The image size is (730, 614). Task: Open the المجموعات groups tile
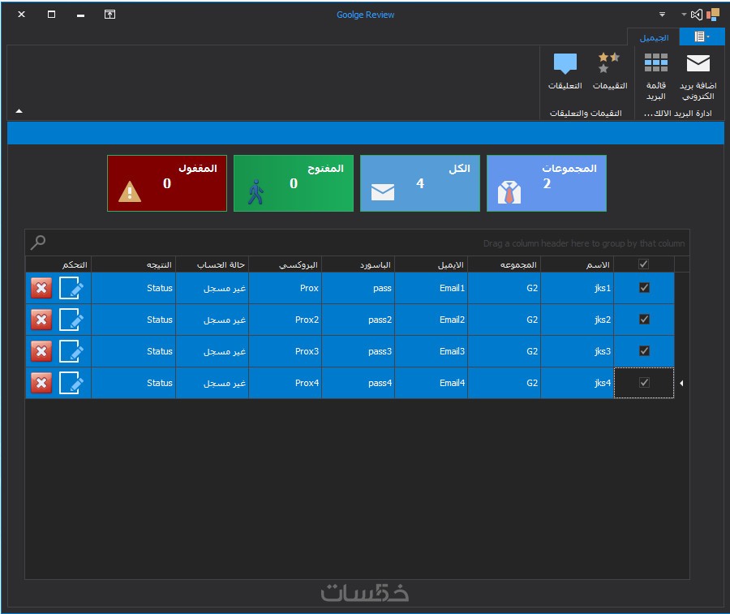click(547, 183)
